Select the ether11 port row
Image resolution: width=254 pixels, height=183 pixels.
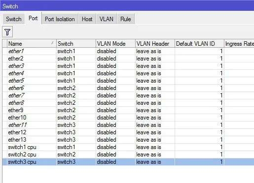[x=128, y=125]
